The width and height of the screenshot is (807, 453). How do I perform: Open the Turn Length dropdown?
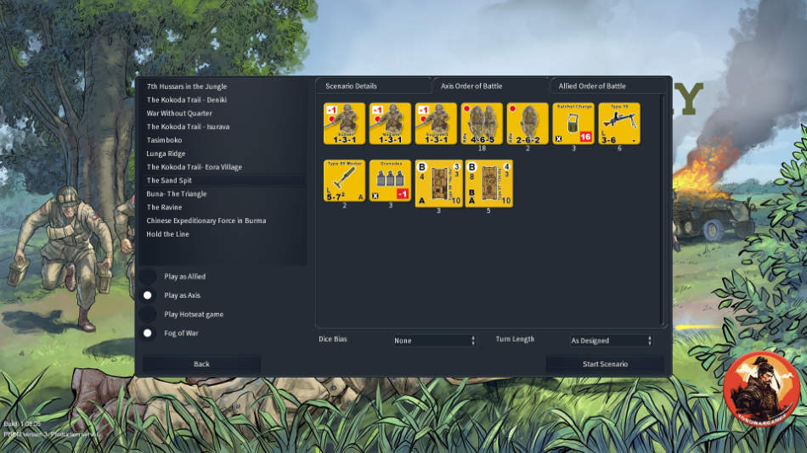coord(611,340)
